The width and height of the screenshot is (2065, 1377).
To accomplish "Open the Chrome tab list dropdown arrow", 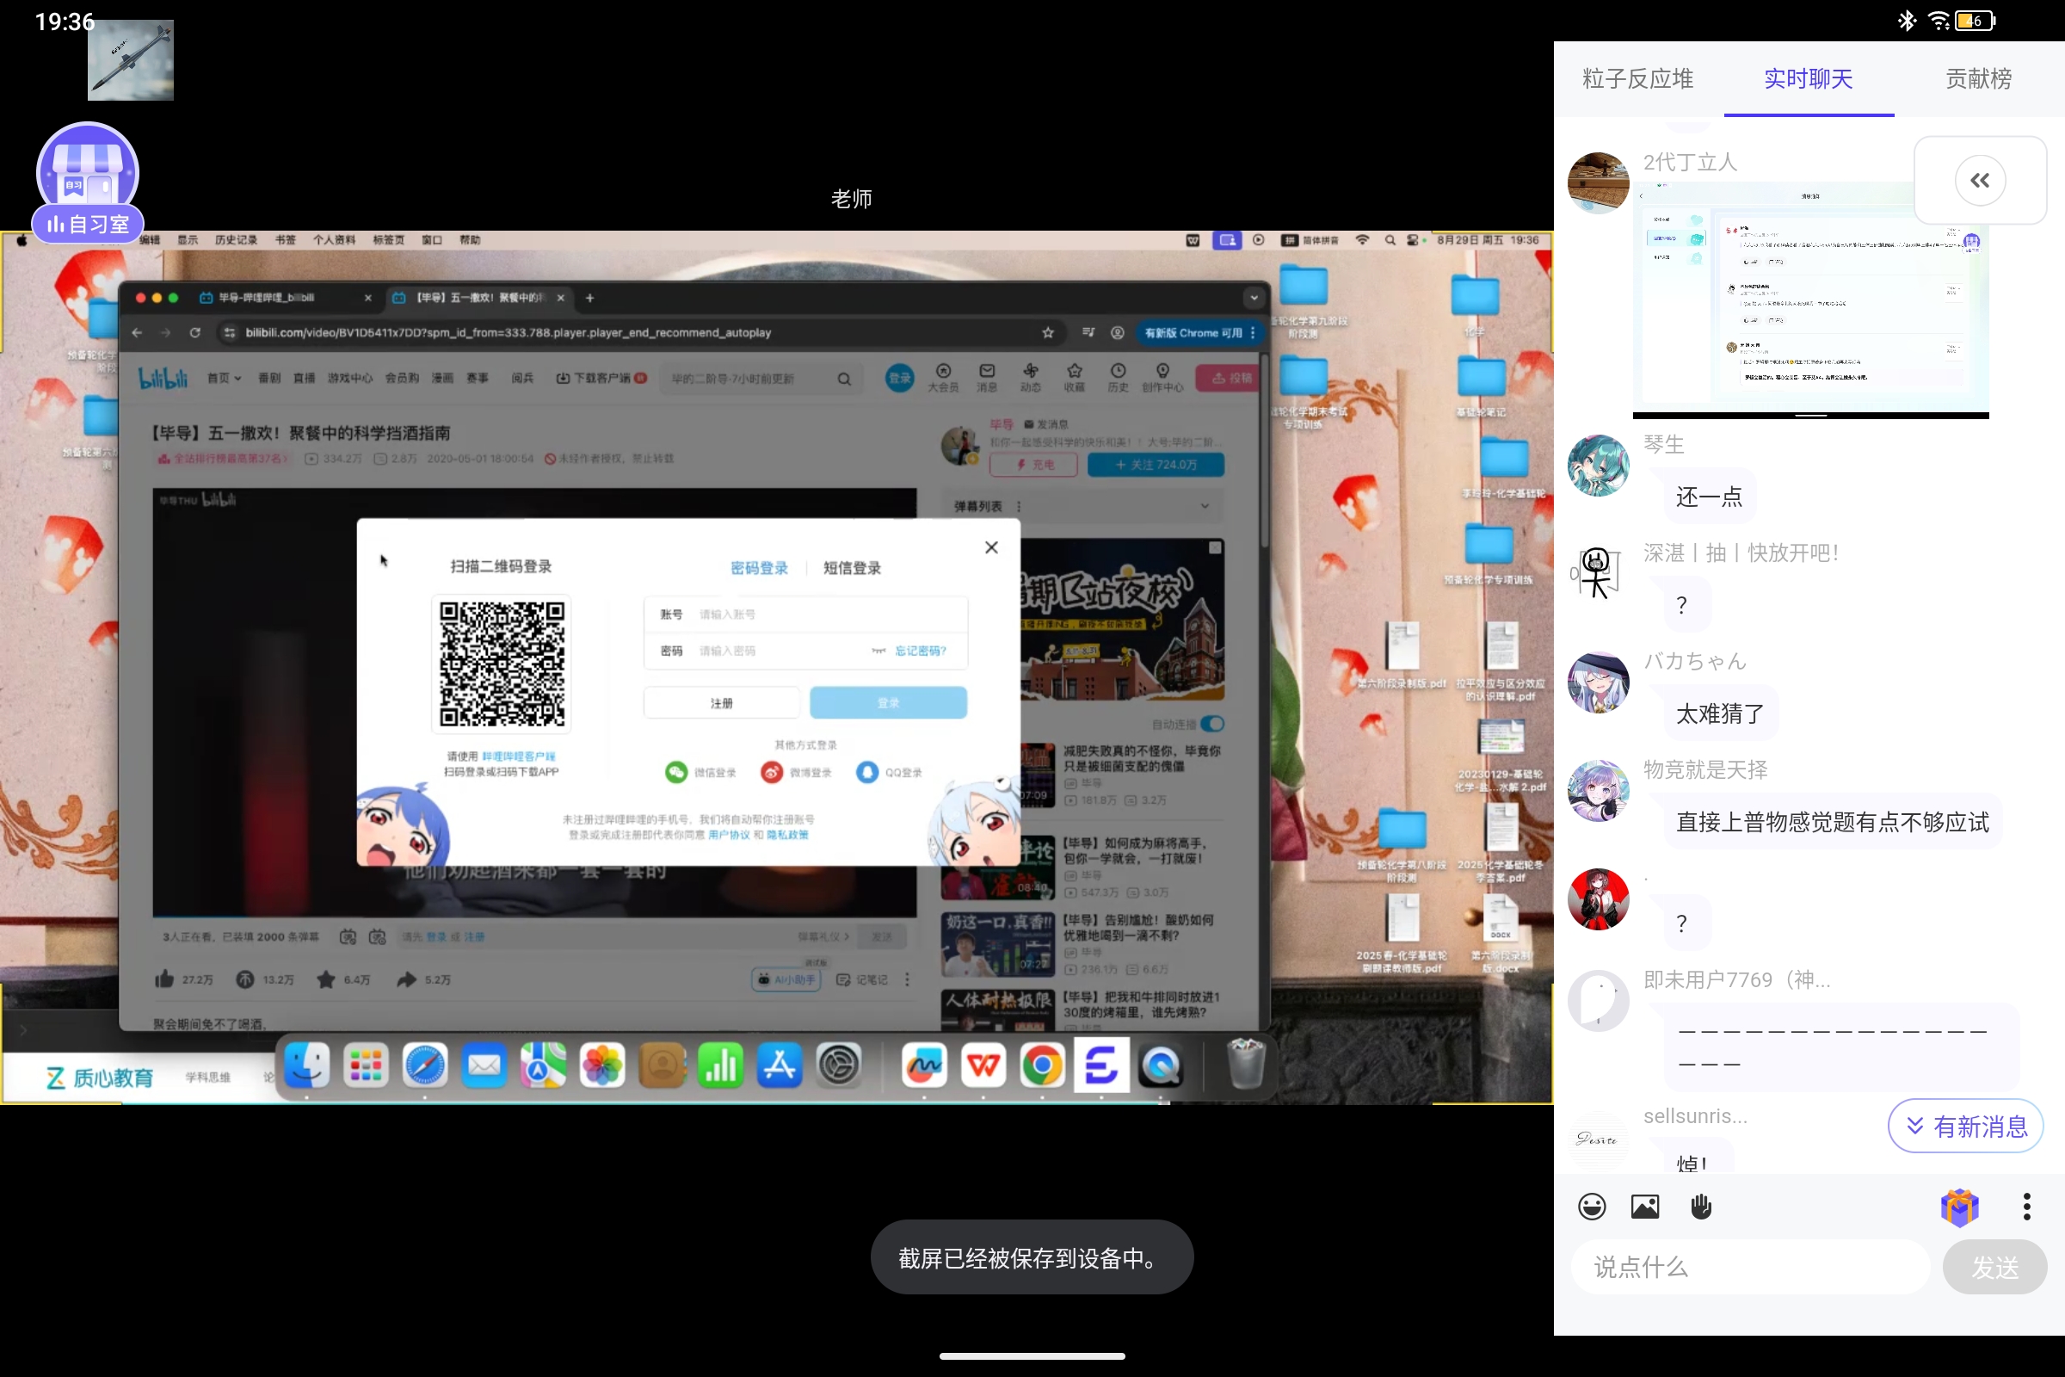I will [1254, 298].
